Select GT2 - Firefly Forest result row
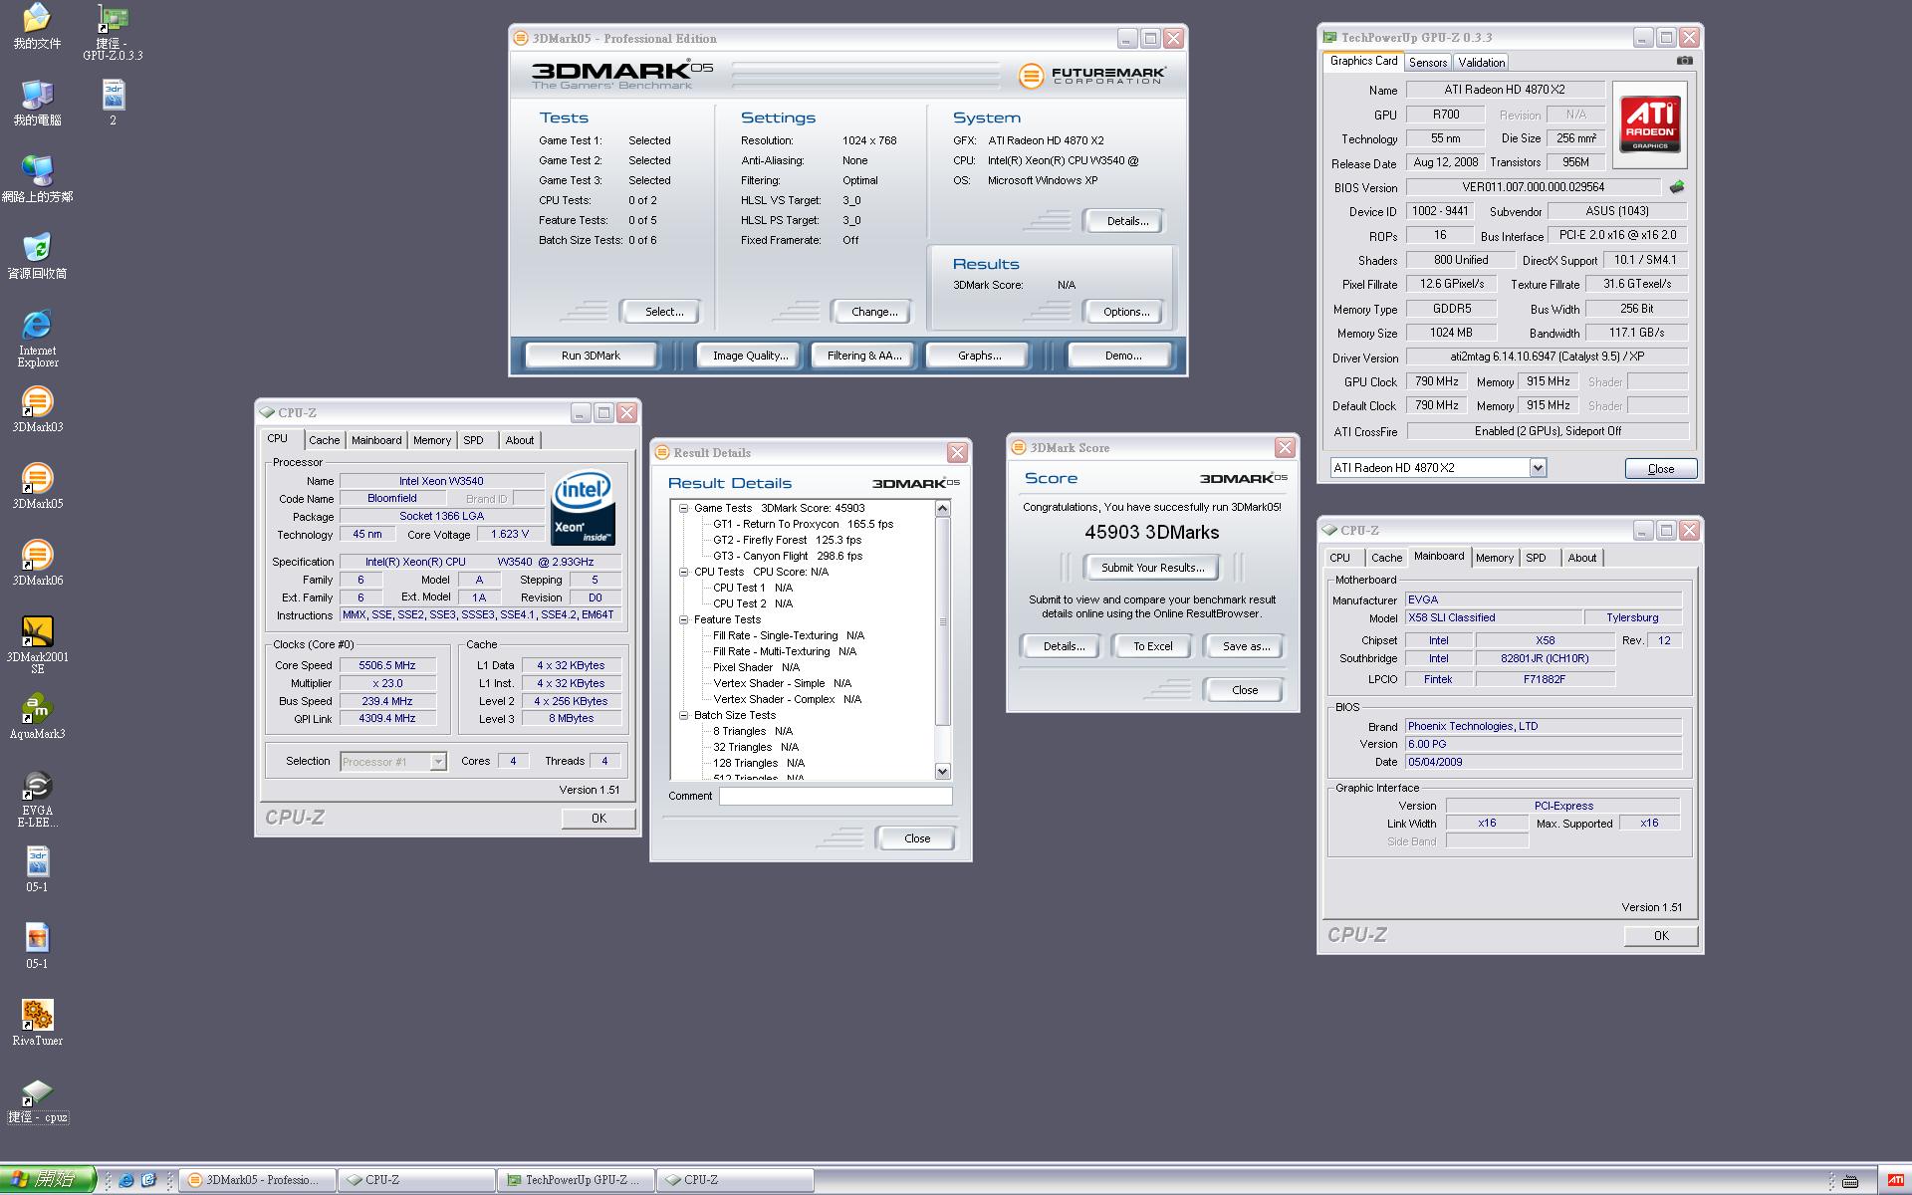Image resolution: width=1912 pixels, height=1195 pixels. [787, 540]
